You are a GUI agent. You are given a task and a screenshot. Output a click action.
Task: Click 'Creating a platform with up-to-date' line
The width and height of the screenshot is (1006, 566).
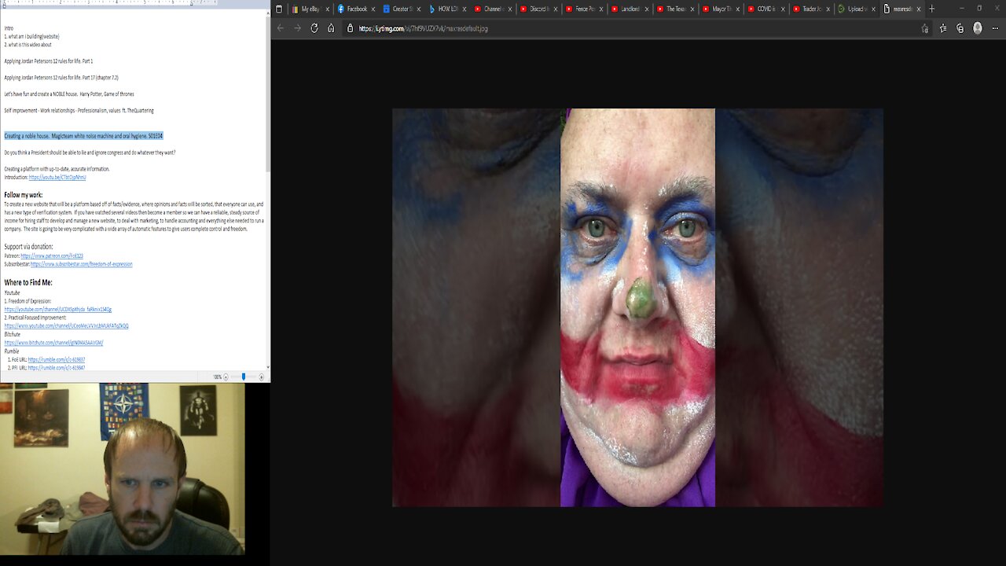pyautogui.click(x=57, y=169)
